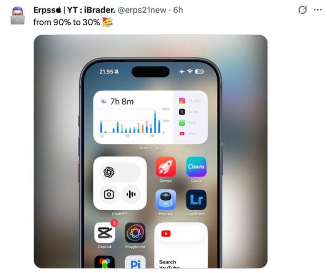Open the tweet author's avatar
The image size is (327, 273).
(x=17, y=16)
